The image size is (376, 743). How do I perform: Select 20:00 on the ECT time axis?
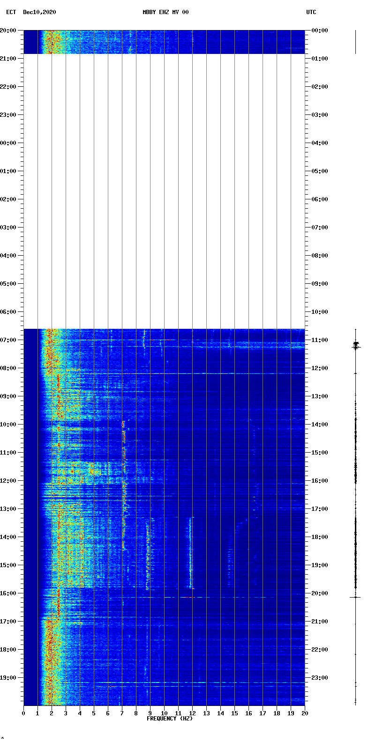point(8,30)
